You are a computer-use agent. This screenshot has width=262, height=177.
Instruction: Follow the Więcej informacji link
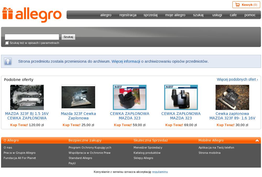coord(126,61)
